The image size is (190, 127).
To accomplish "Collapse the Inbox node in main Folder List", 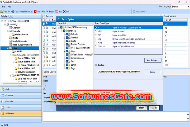I will (x=8, y=48).
